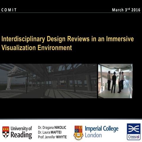Click the title line 'Interdisciplinary Design Reviews in an Immersive'

click(68, 39)
